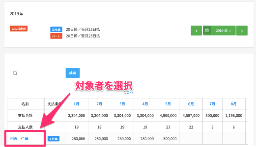256x147 pixels.
Task: Select headcount 6 for 8月
Action: tap(234, 127)
